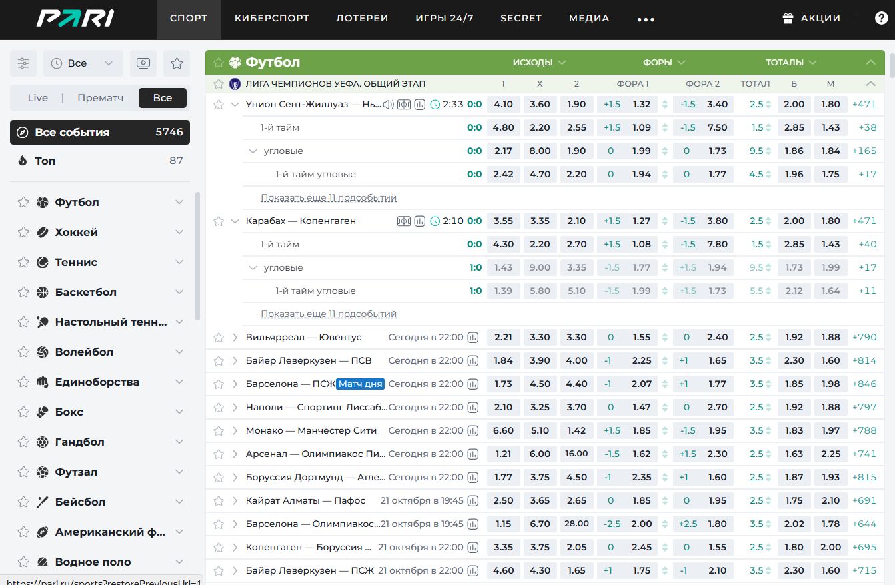895x585 pixels.
Task: Click the Матч дня badge on Барселона — ПСЖ
Action: click(361, 384)
